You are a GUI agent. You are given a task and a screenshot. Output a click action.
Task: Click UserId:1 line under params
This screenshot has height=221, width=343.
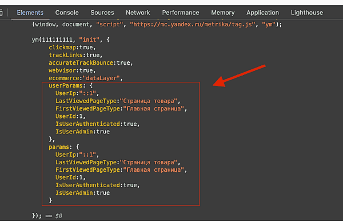[70, 177]
